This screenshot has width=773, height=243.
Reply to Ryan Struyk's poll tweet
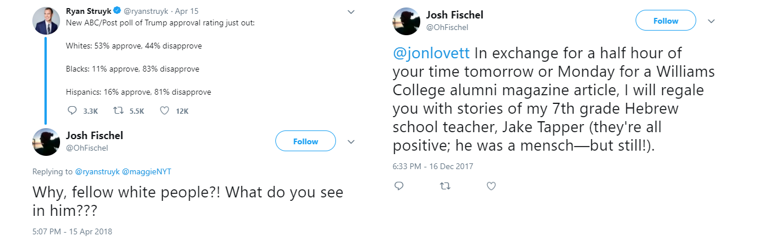tap(72, 111)
